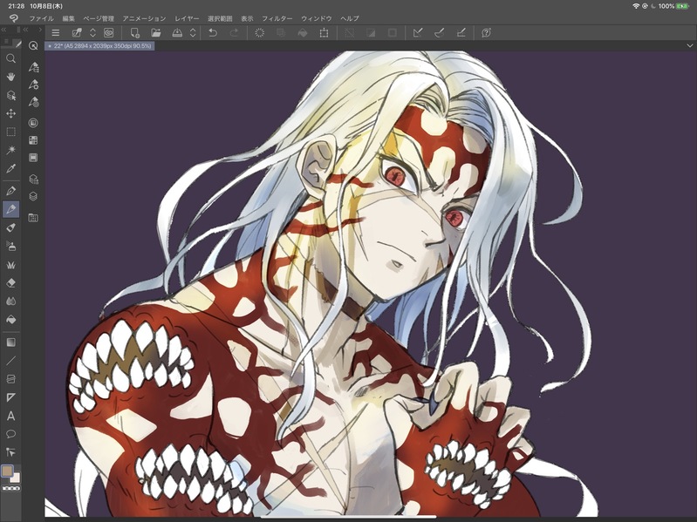Open the 選択範囲 menu

tap(220, 18)
